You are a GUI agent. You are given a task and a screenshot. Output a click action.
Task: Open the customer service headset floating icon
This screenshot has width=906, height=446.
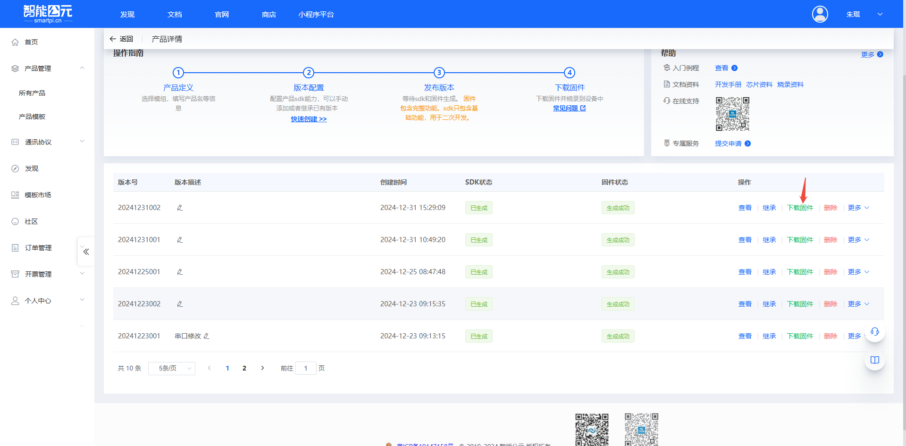click(x=874, y=332)
